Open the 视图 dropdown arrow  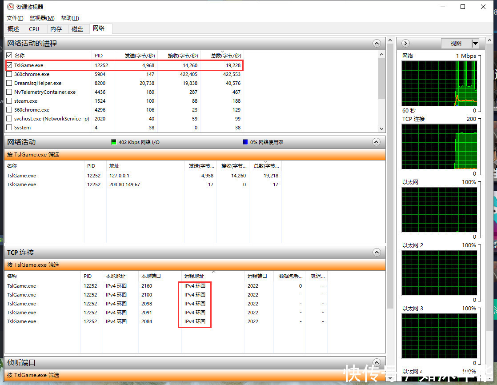tap(475, 44)
